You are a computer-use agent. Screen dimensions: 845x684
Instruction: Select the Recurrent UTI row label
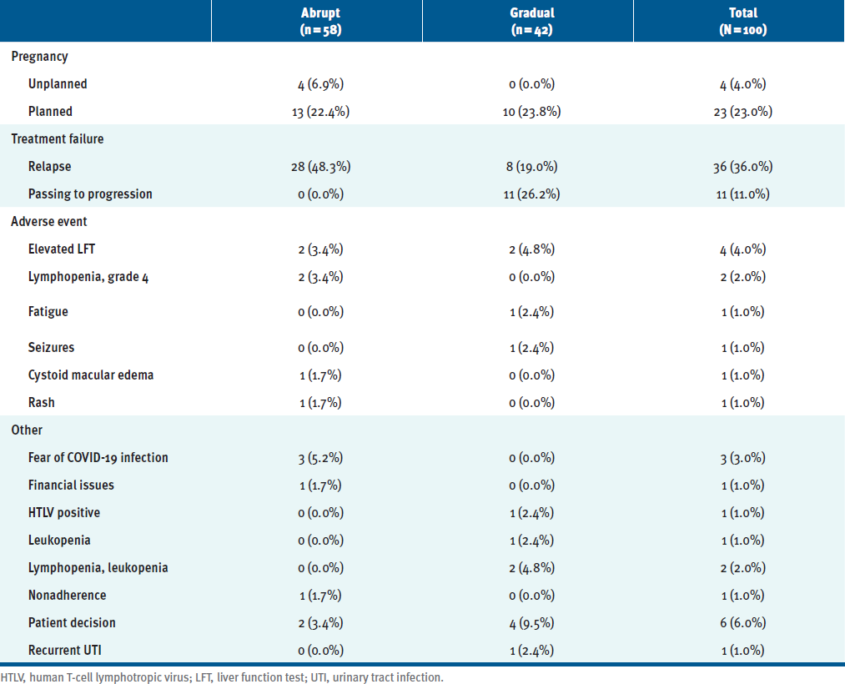(x=65, y=650)
